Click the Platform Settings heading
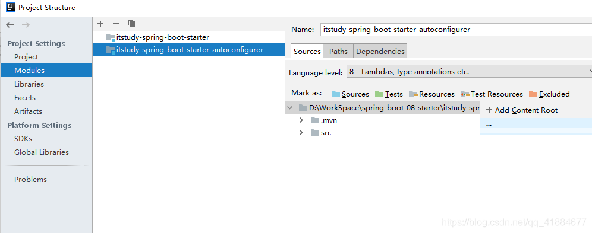The height and width of the screenshot is (233, 592). point(39,125)
